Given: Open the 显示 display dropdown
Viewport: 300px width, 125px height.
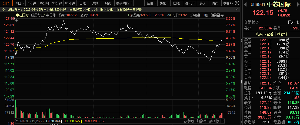Looking at the screenshot, I should point(190,3).
